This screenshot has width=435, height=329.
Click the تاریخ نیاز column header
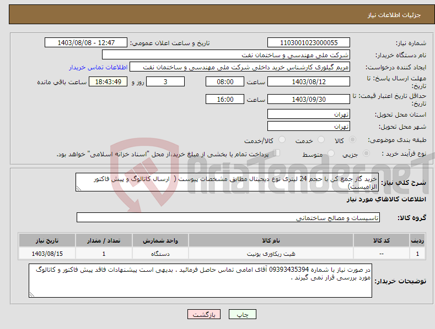47,240
